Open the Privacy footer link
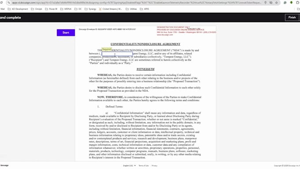 (x=154, y=165)
